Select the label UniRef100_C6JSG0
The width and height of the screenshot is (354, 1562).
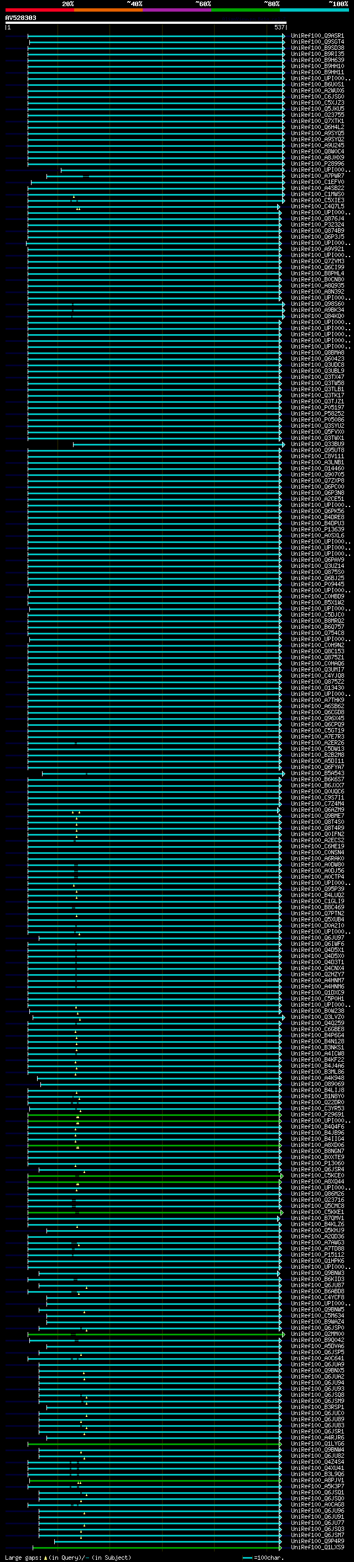pos(317,96)
